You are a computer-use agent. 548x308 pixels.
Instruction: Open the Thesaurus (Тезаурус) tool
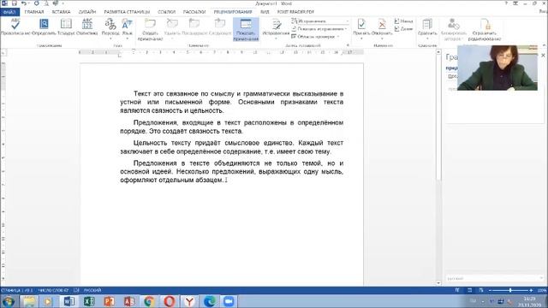[66, 27]
